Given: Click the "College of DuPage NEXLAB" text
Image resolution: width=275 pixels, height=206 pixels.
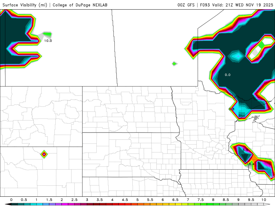Looking at the screenshot, I should (80, 5).
